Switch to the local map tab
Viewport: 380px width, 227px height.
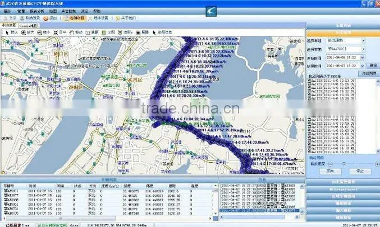tap(9, 25)
